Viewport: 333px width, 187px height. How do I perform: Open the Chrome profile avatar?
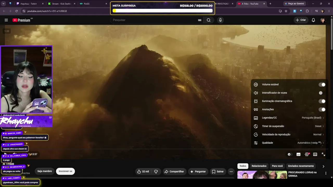tap(323, 11)
